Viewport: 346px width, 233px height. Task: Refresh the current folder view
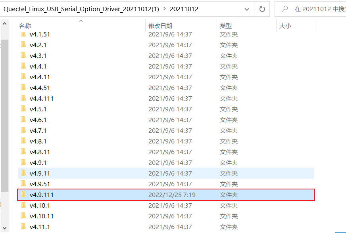(262, 9)
